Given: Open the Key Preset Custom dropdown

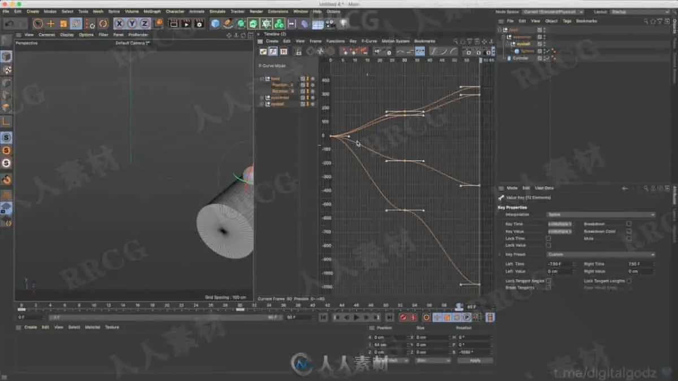Looking at the screenshot, I should [601, 255].
